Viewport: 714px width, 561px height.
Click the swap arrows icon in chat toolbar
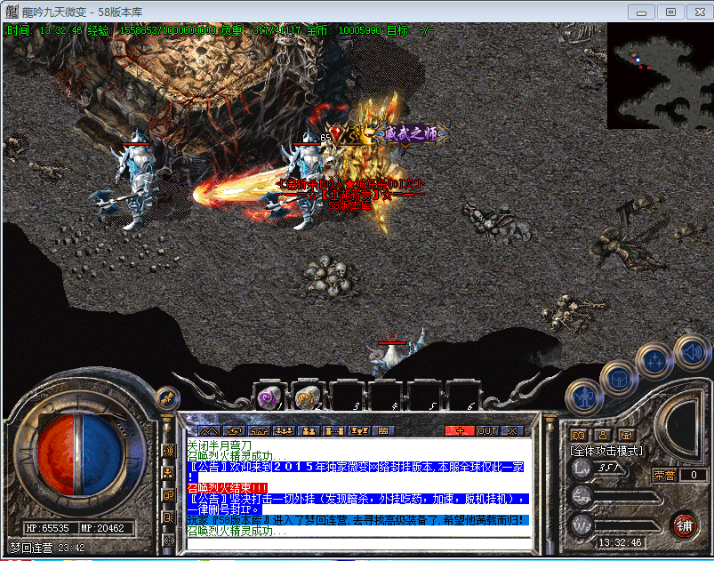coord(235,430)
